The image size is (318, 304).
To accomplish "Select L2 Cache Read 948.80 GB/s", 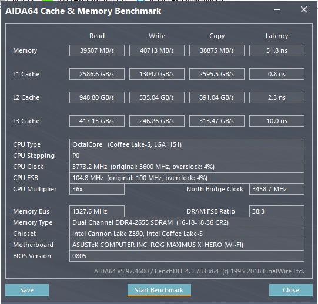I will tap(97, 97).
